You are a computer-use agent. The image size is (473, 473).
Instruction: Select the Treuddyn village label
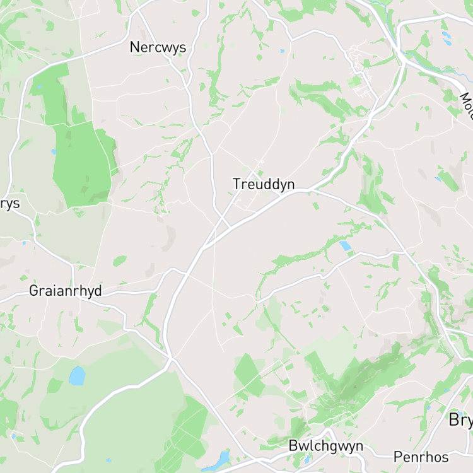pos(264,184)
